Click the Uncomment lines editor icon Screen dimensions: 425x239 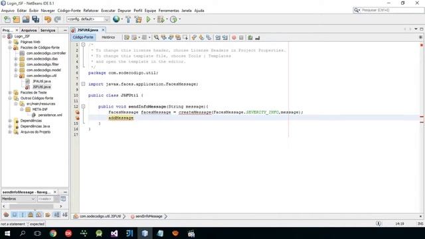tap(258, 37)
